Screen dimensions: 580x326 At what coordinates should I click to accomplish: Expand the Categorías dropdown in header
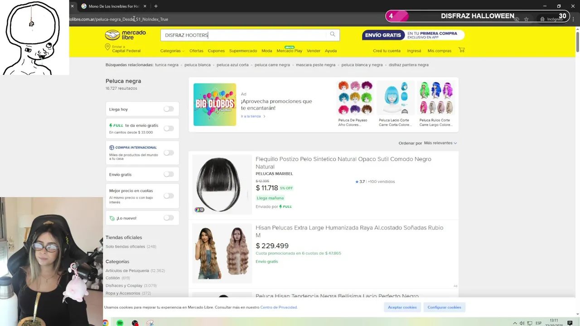click(172, 51)
